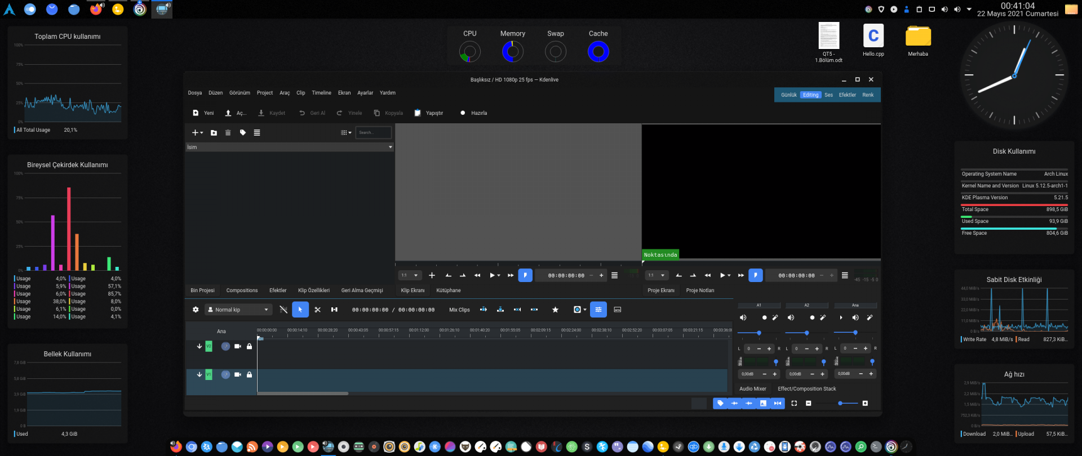This screenshot has height=456, width=1082.
Task: Fast forward in the clip monitor
Action: point(511,275)
